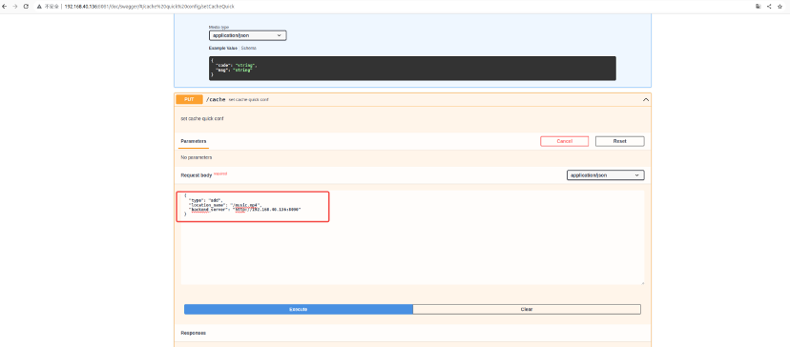The image size is (790, 347).
Task: Execute the PUT /cache request
Action: (299, 309)
